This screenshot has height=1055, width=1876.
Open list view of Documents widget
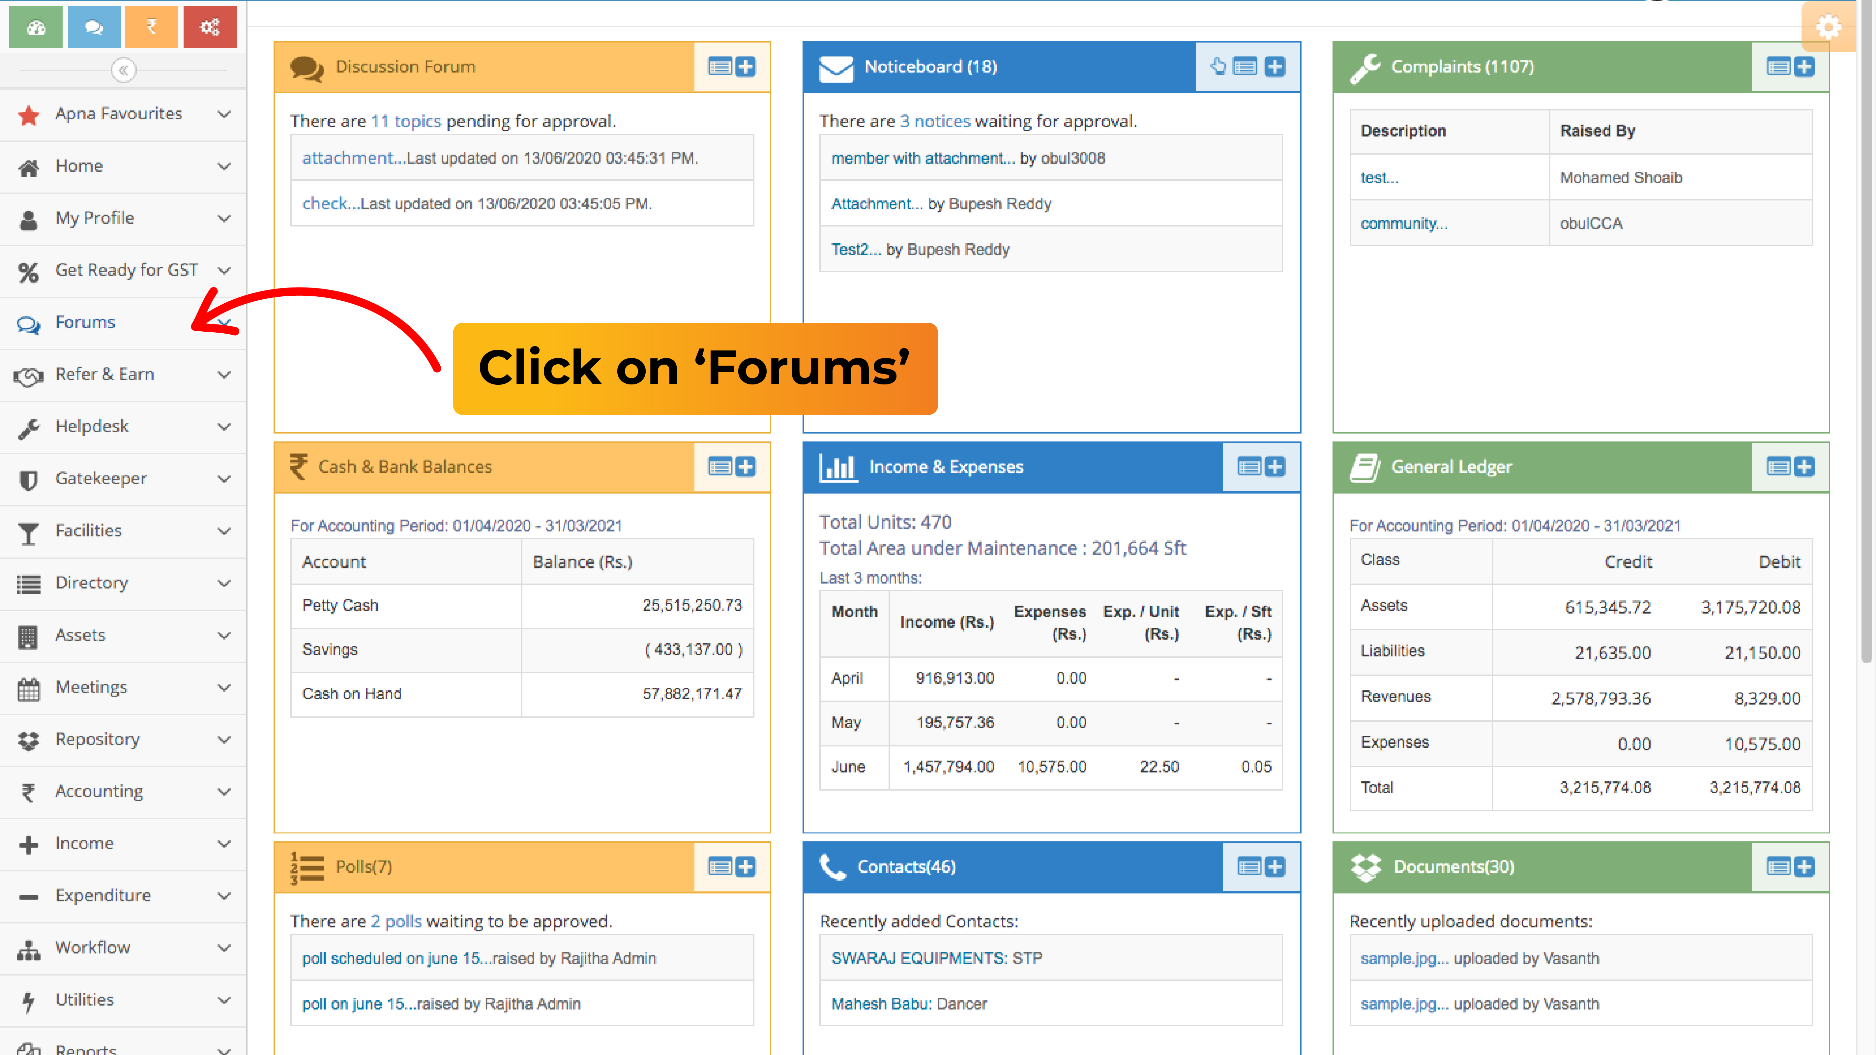tap(1778, 866)
